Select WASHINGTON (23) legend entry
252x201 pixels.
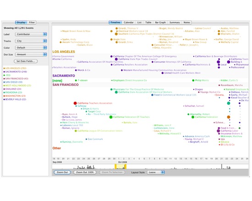[15, 96]
